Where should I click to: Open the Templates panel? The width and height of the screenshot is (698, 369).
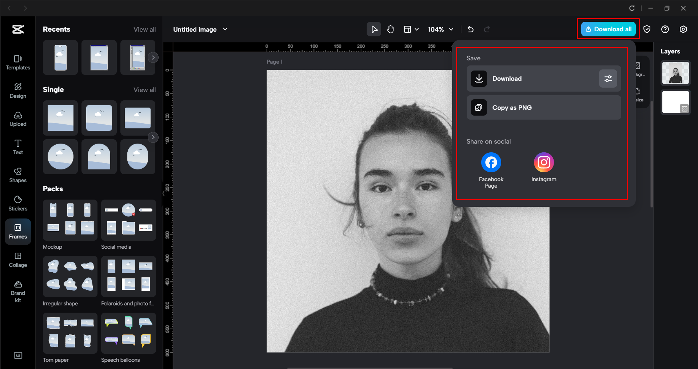coord(18,63)
